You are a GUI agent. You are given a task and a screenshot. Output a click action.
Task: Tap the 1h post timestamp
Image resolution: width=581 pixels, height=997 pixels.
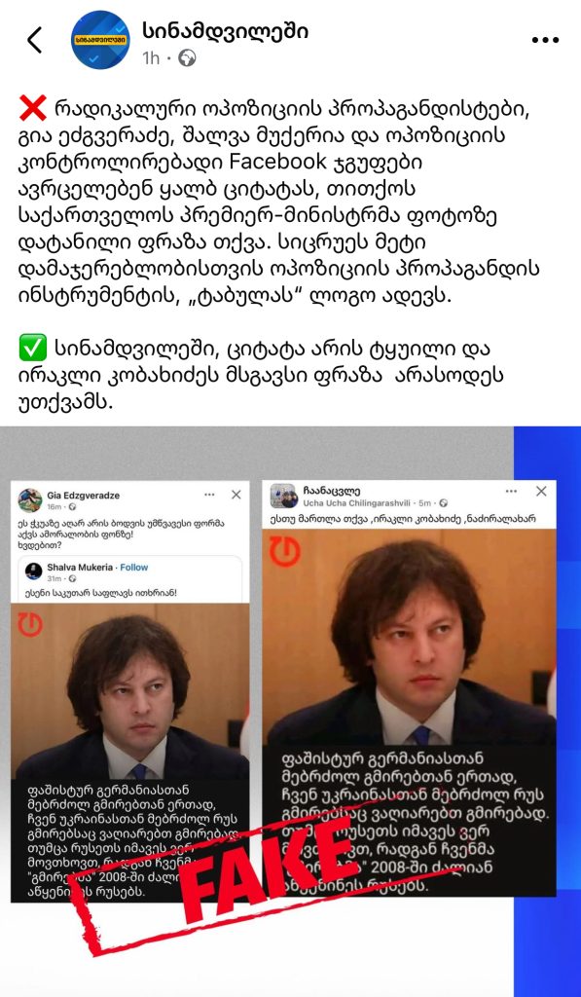coord(151,58)
